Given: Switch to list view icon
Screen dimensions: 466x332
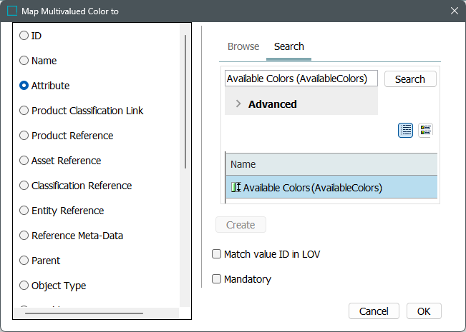Looking at the screenshot, I should tap(405, 130).
